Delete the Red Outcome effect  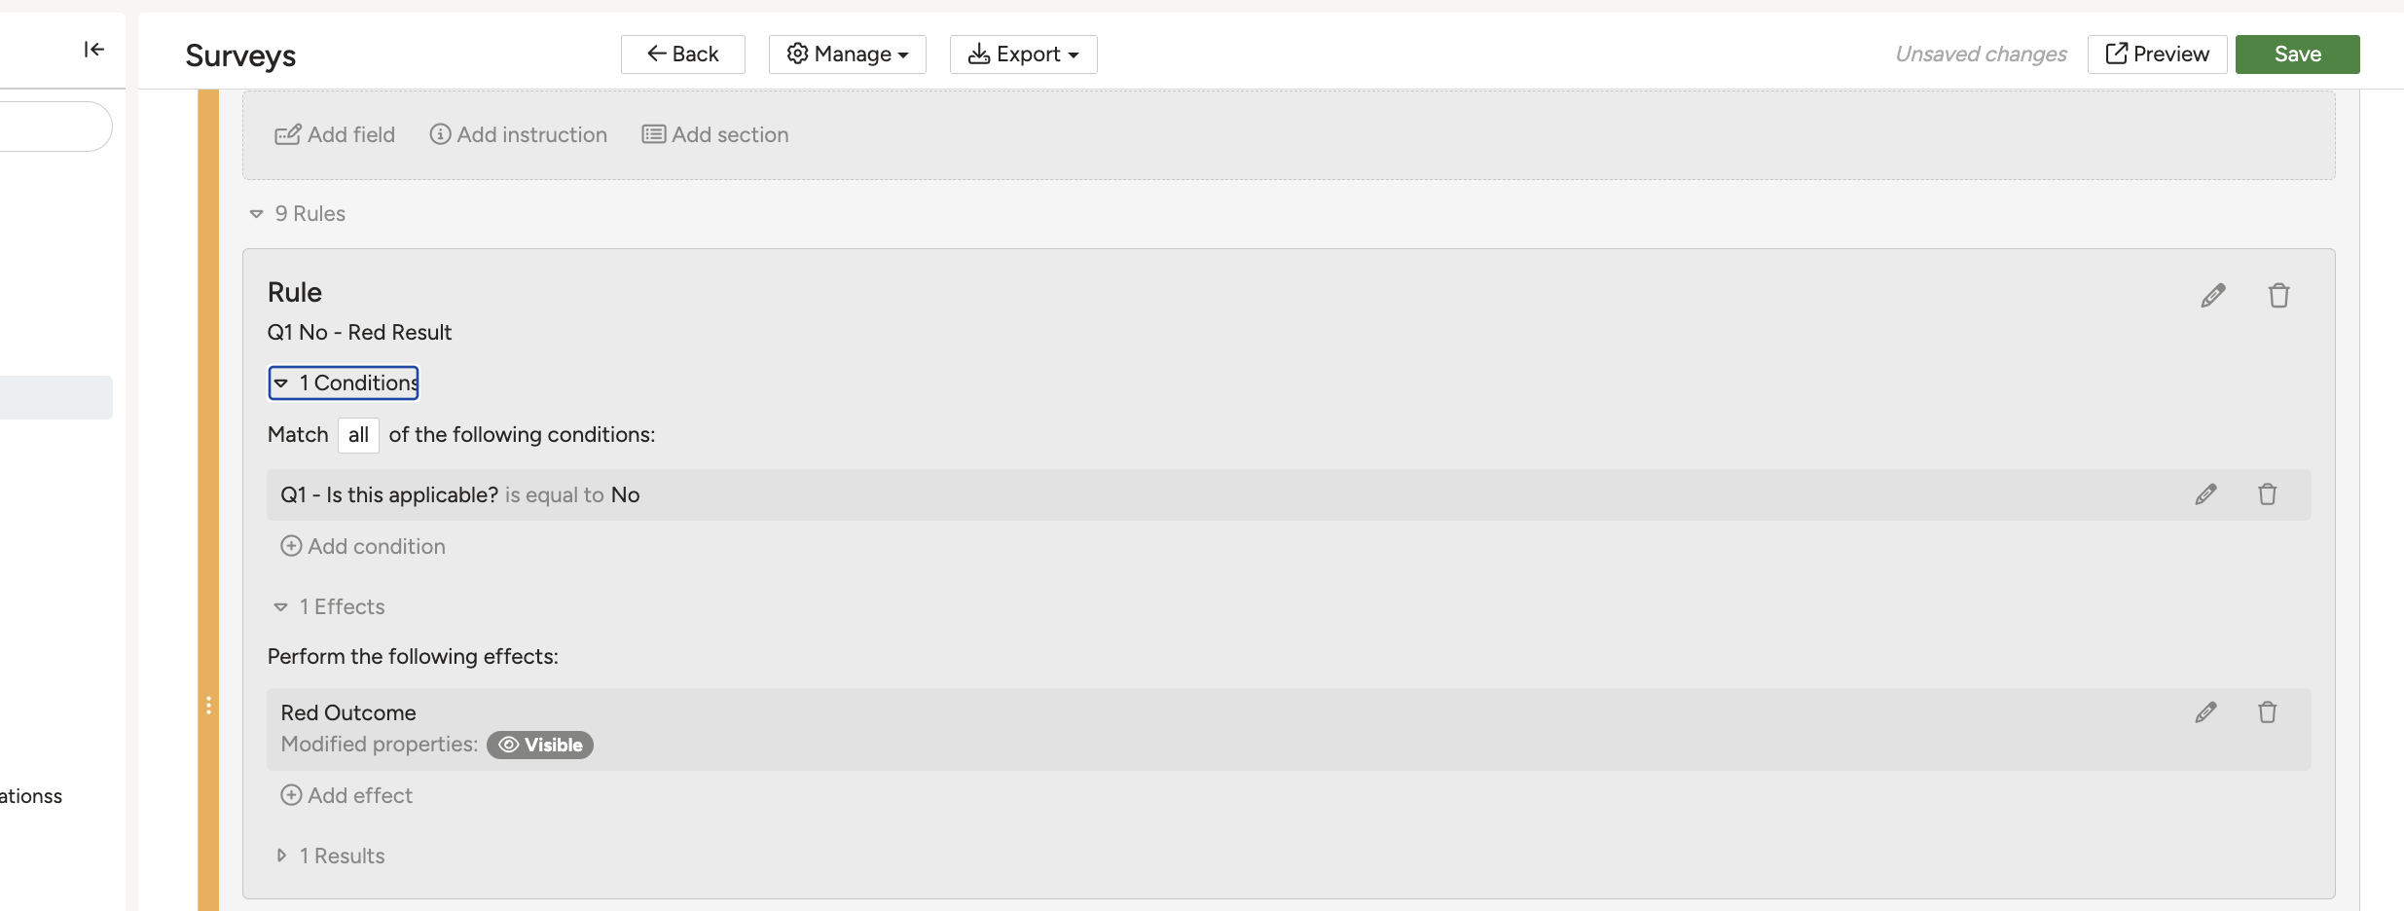pos(2267,712)
